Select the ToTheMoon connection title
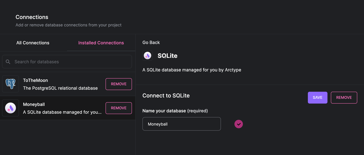This screenshot has height=155, width=364. pos(35,80)
